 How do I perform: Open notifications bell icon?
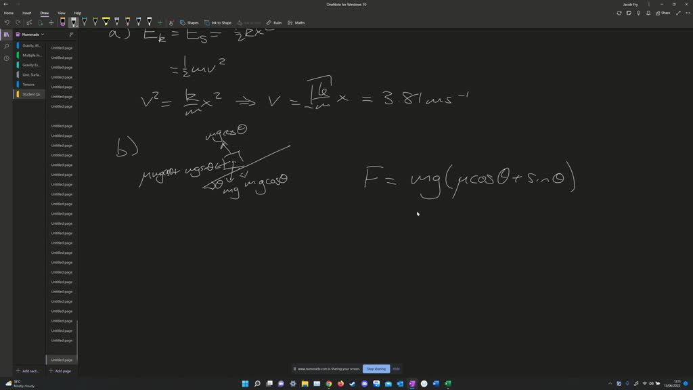(x=648, y=14)
